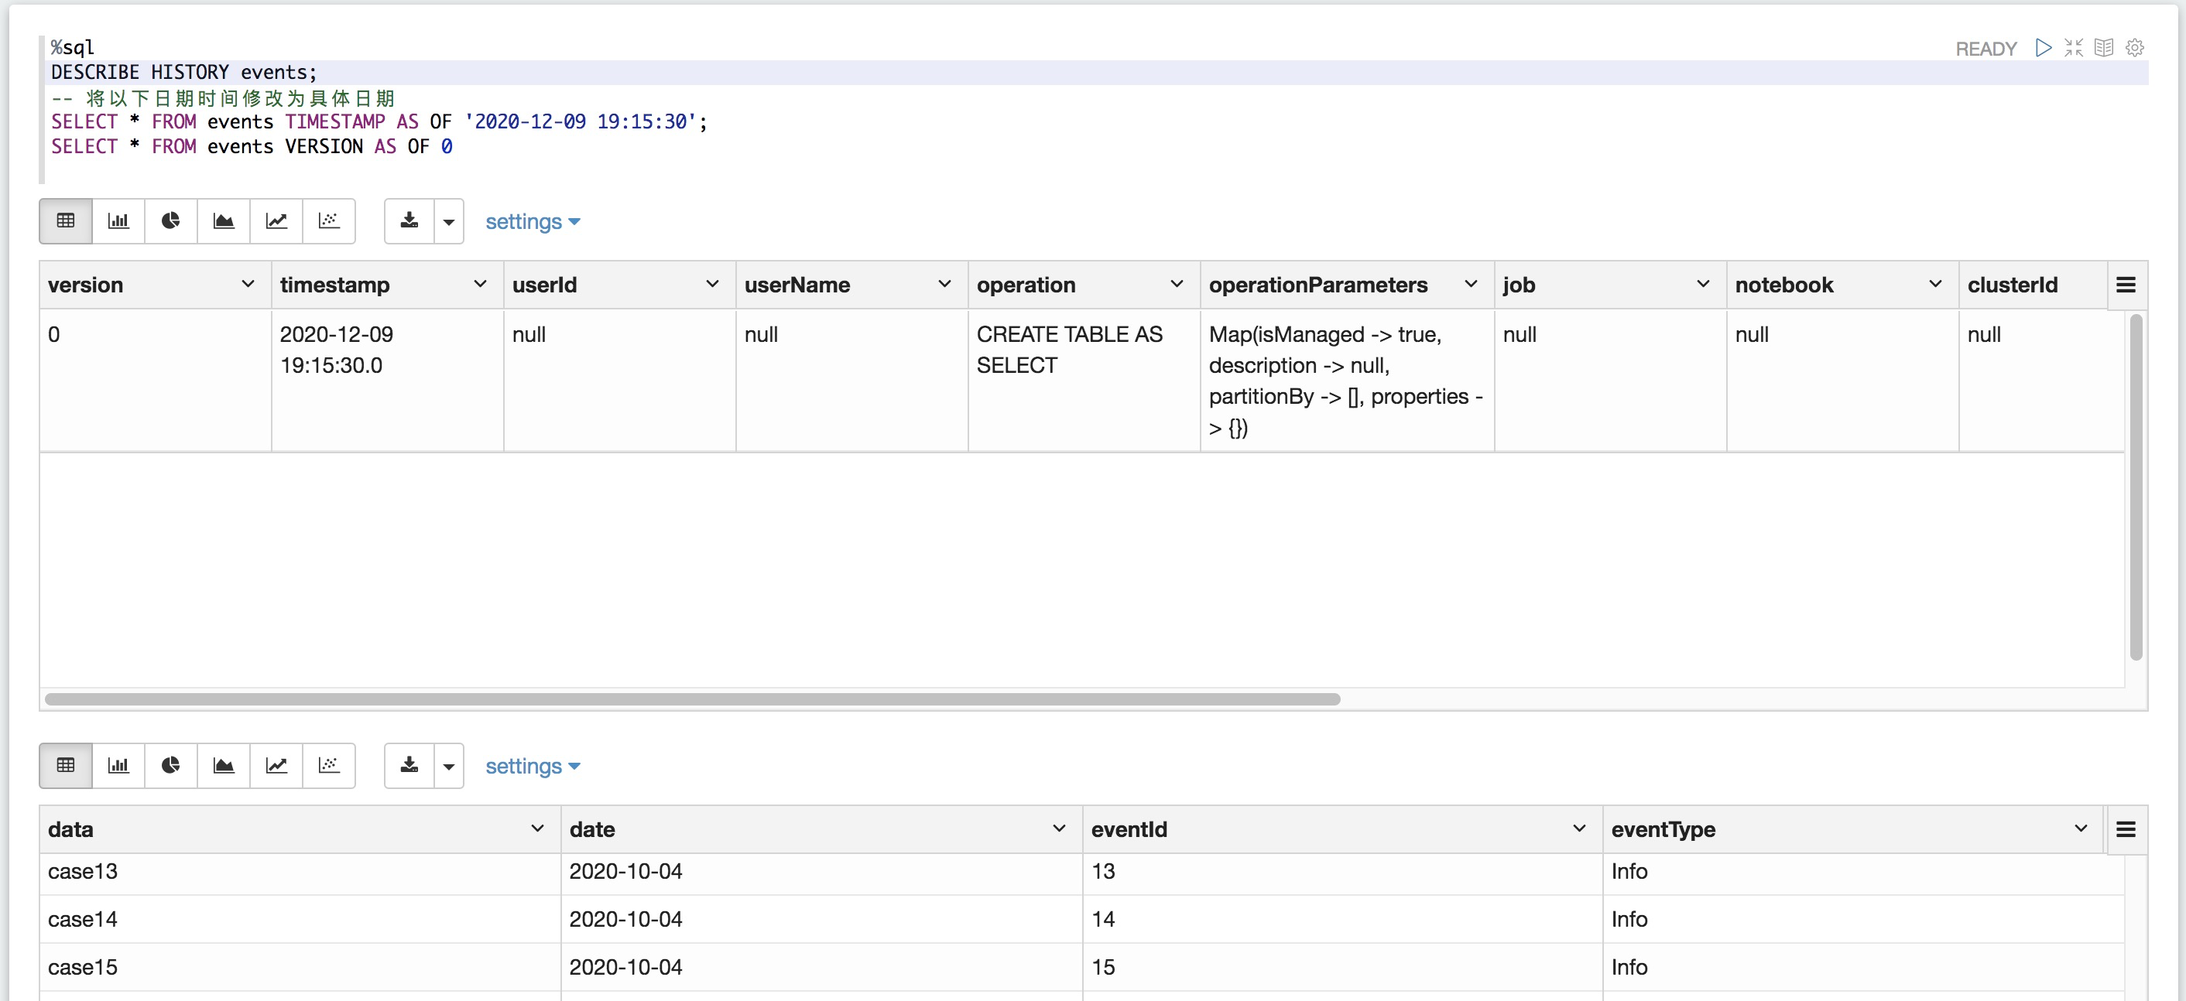Open the operation column menu
The image size is (2186, 1001).
click(x=1177, y=284)
